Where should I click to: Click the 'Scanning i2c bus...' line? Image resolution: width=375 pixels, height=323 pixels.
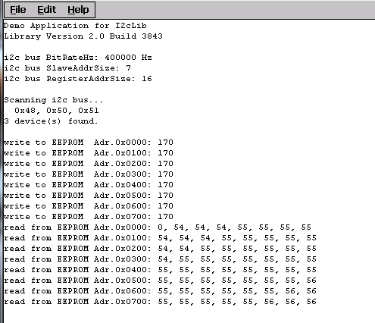[x=54, y=100]
